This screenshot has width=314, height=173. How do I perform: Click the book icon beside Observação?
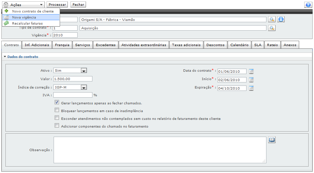272,140
